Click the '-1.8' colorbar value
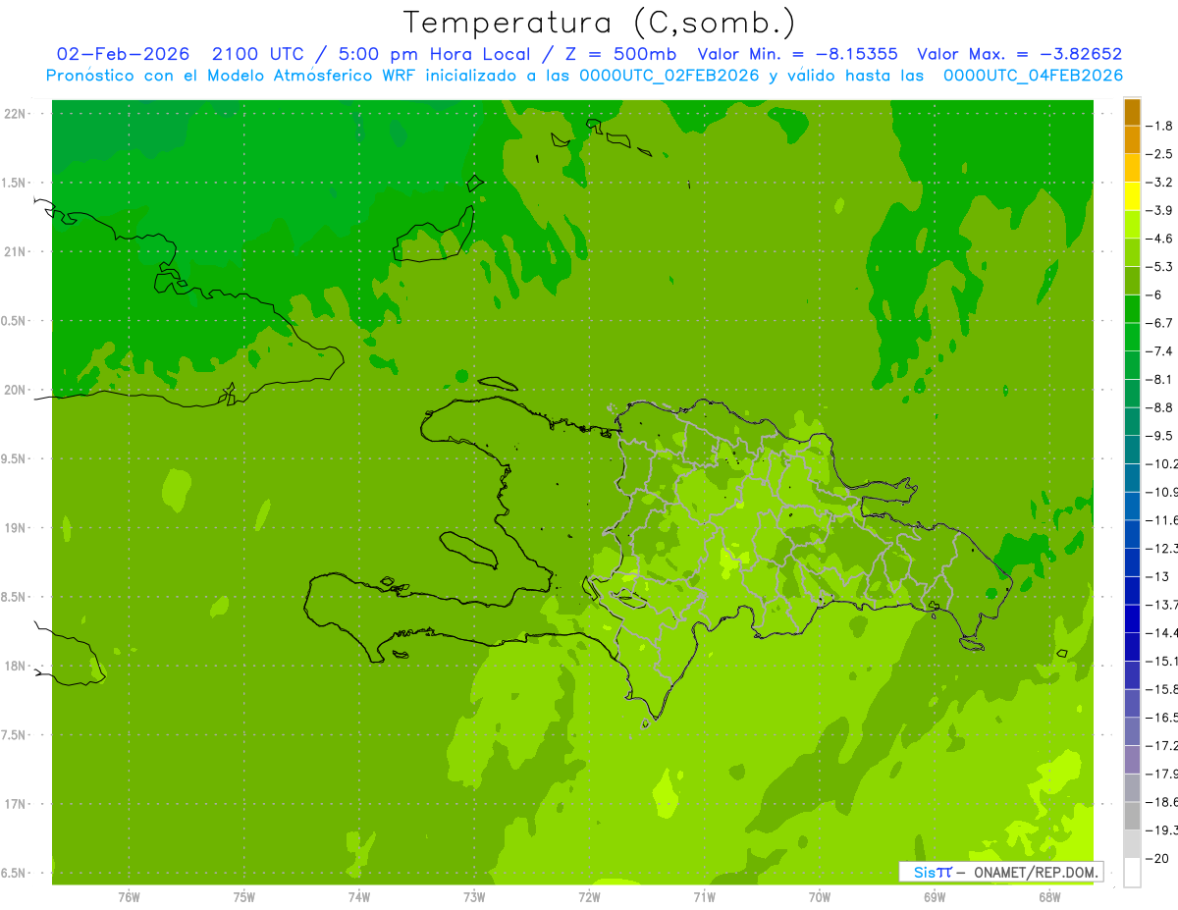 tap(1160, 126)
